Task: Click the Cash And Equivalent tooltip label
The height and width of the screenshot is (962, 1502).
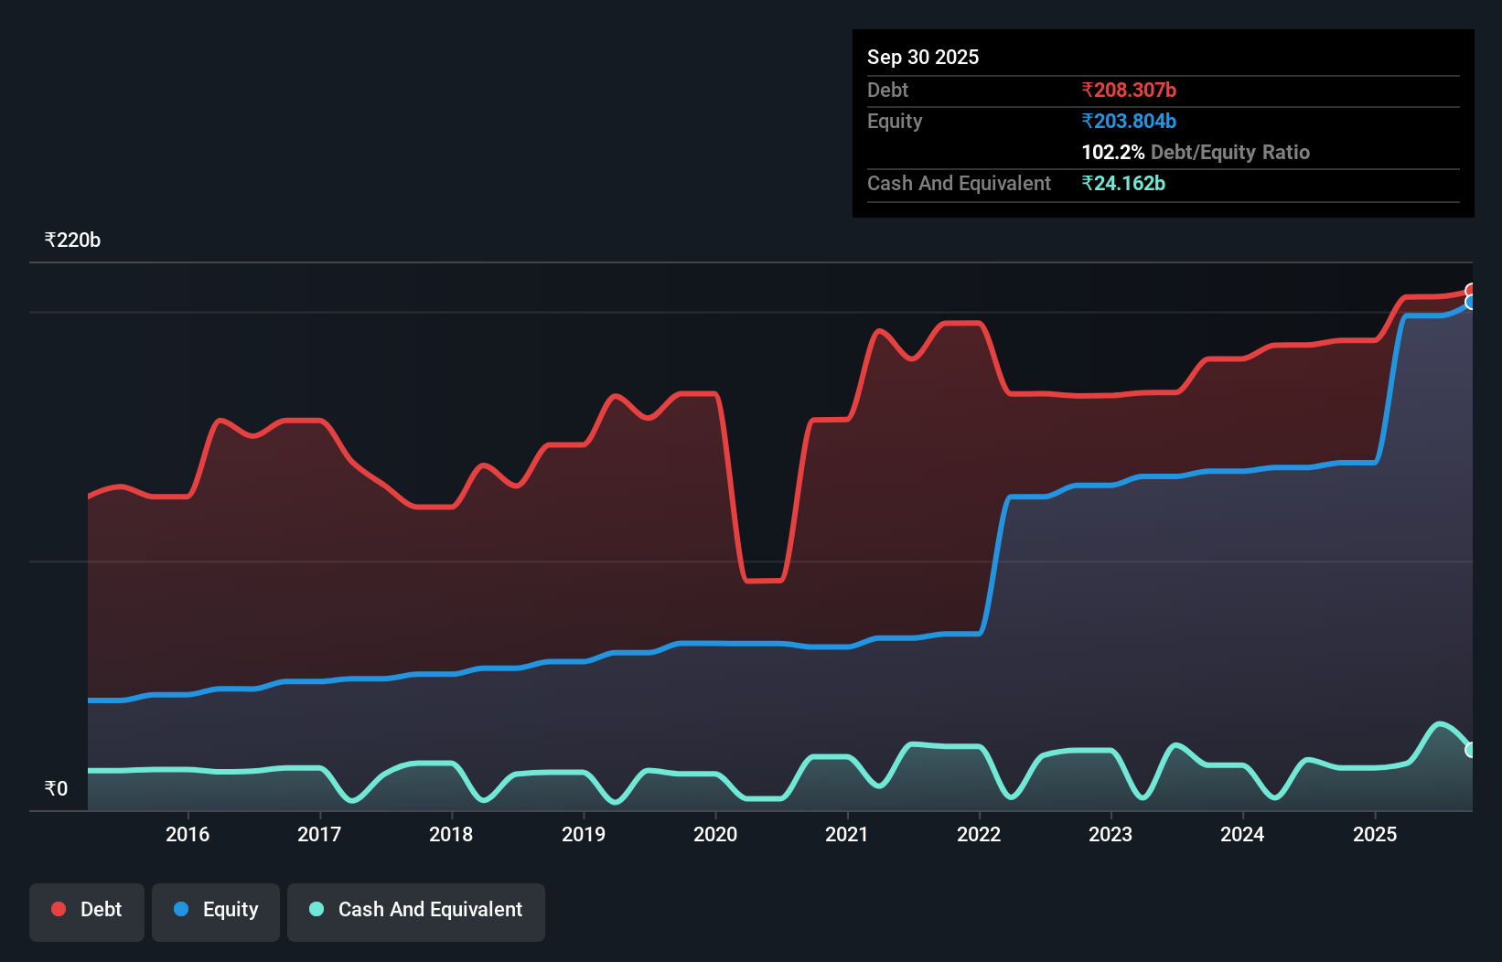Action: (x=959, y=183)
